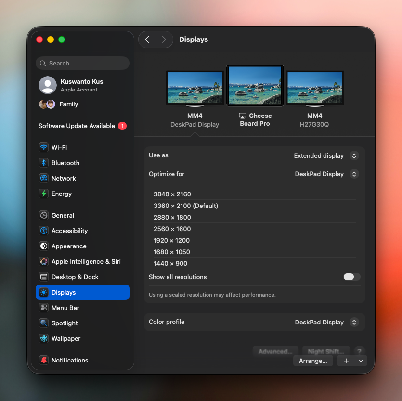Select Appearance in the sidebar
402x401 pixels.
pos(82,246)
